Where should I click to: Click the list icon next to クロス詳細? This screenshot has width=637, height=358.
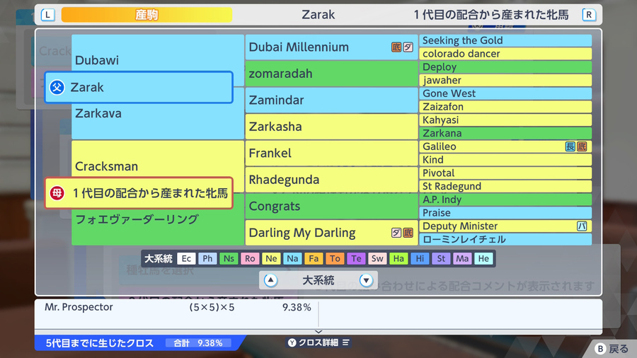pos(345,342)
